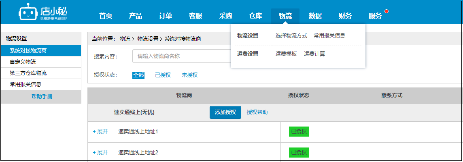The image size is (463, 162).
Task: Expand the 速卖通线上地址1 row
Action: tap(100, 132)
